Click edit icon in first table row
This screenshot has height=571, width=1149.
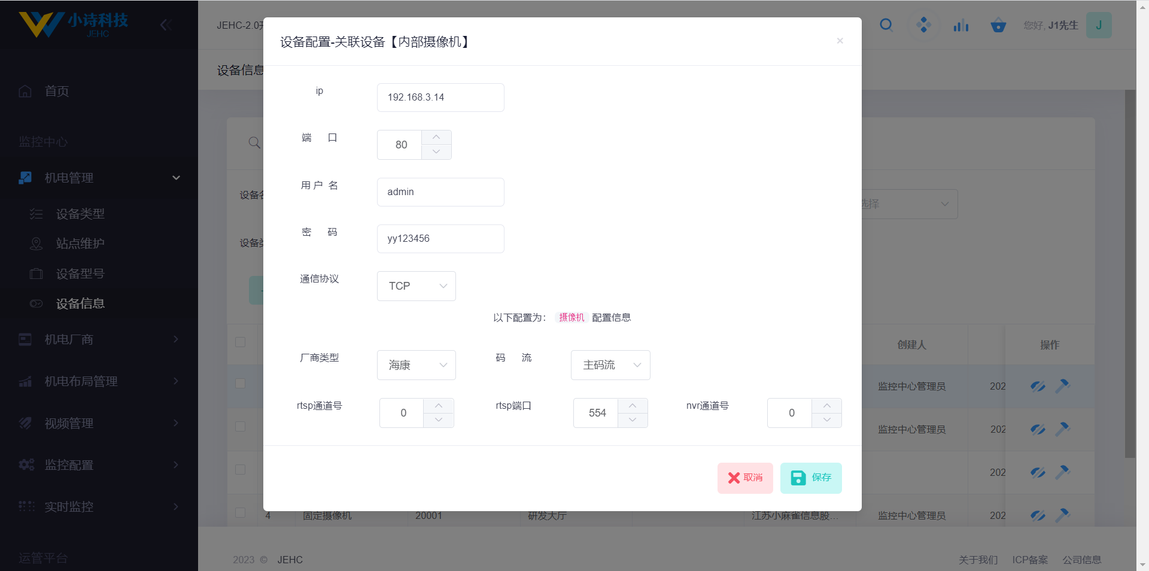(1038, 387)
